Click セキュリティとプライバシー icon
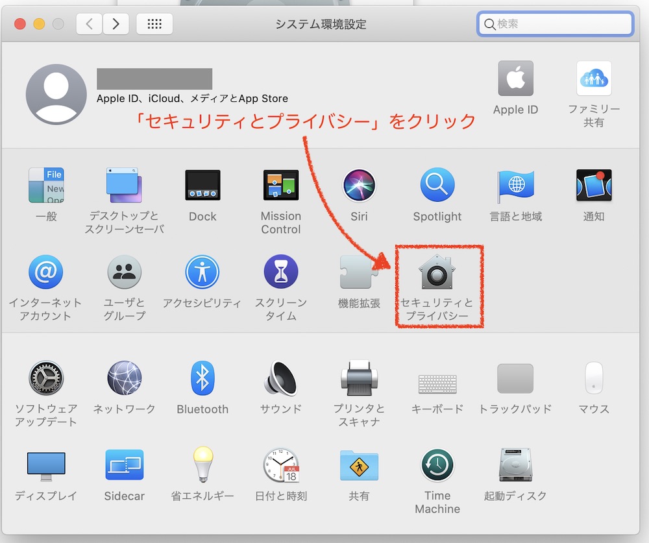 [437, 272]
